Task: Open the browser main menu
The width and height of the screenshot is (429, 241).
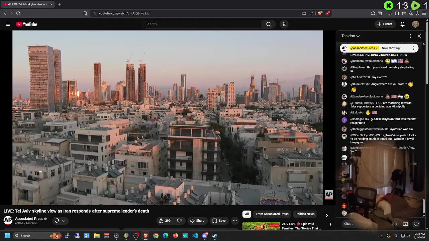Action: pos(424,13)
